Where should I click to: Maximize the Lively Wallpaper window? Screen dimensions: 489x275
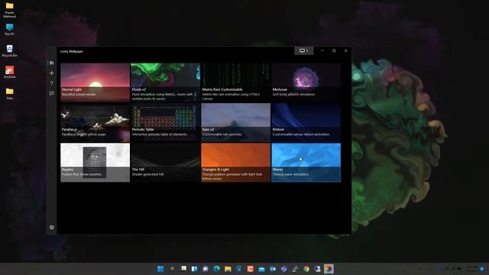pos(334,50)
